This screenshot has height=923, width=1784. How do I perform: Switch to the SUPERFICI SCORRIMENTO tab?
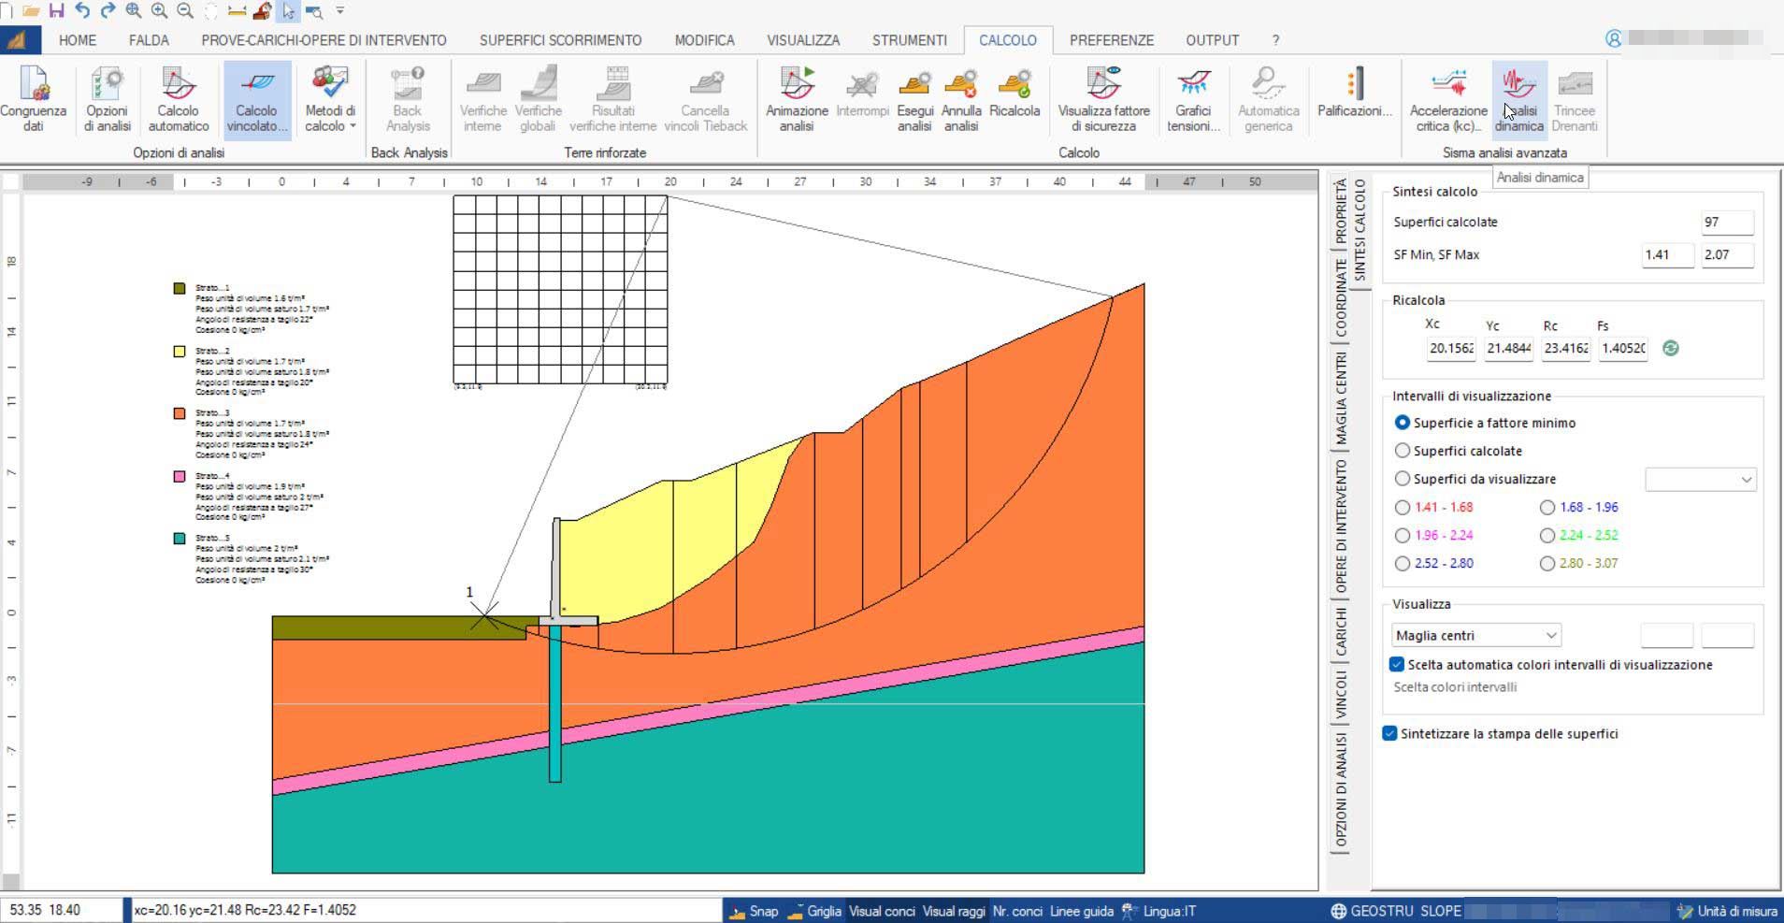coord(560,40)
